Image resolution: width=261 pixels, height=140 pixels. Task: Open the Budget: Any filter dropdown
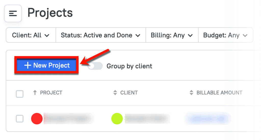pyautogui.click(x=225, y=35)
